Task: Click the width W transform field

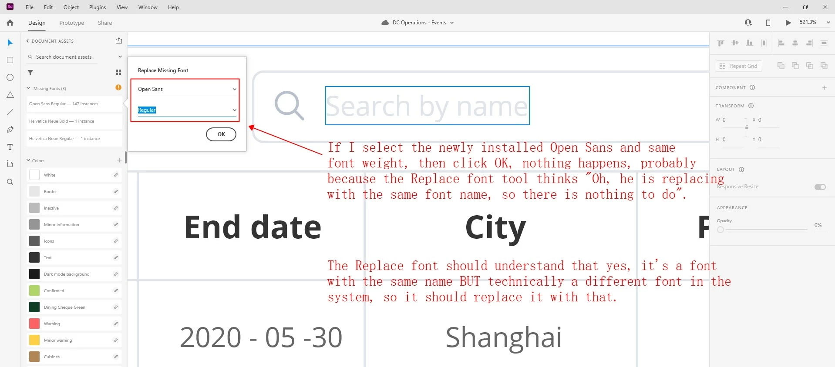Action: 733,120
